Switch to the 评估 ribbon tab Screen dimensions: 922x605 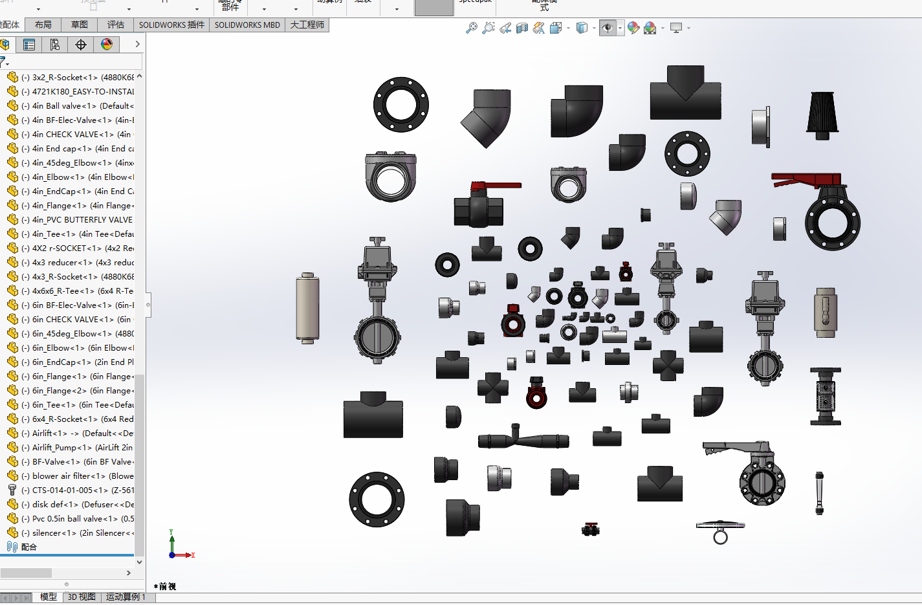click(116, 25)
